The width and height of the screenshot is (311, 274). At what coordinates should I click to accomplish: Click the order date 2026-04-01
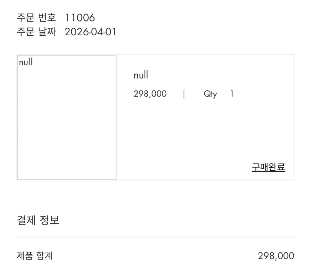click(x=90, y=32)
